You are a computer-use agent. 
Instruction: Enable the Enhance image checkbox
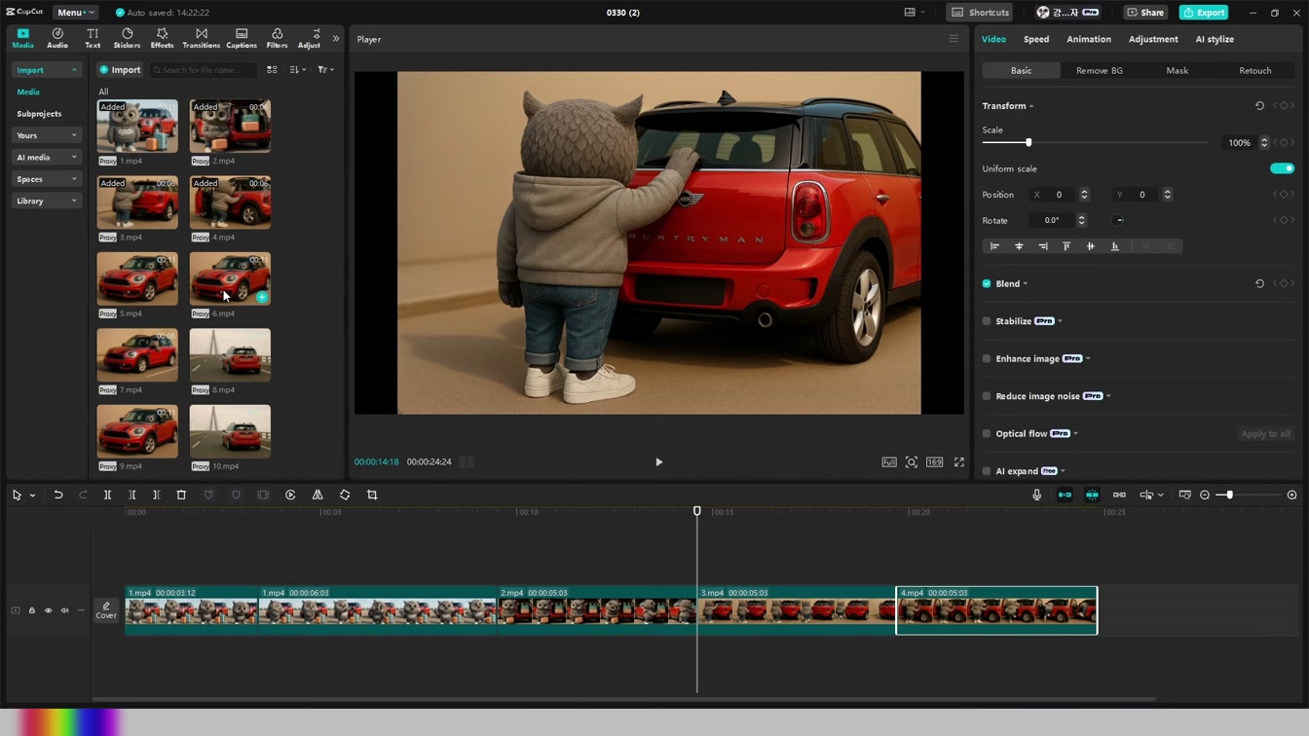(987, 358)
